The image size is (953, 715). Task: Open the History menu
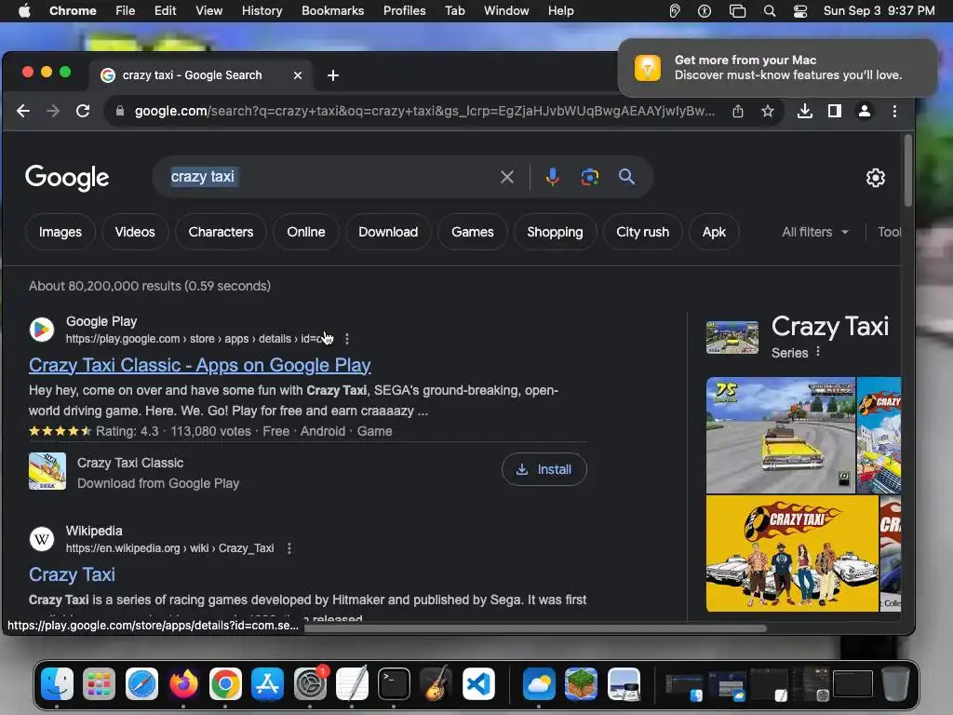262,10
